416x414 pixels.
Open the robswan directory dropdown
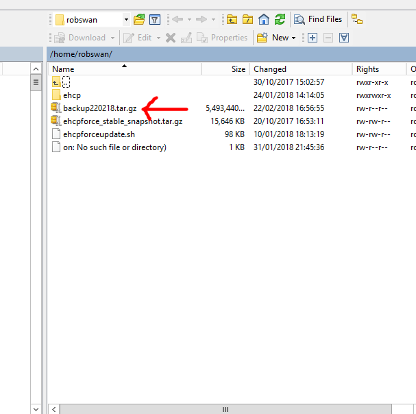pyautogui.click(x=126, y=19)
